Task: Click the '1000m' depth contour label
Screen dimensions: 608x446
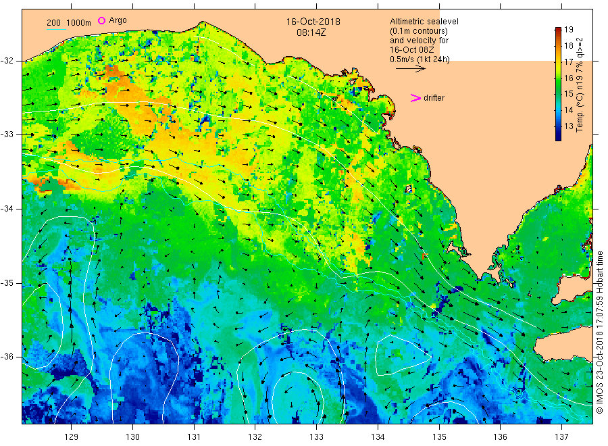Action: (79, 23)
